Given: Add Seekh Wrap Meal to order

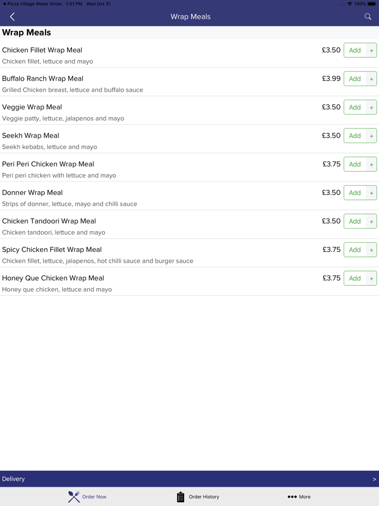Looking at the screenshot, I should click(355, 136).
